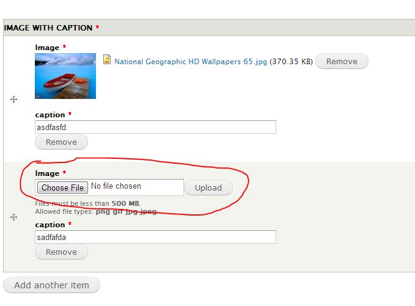Grab the drag handle of the second item
This screenshot has width=415, height=306.
[14, 217]
